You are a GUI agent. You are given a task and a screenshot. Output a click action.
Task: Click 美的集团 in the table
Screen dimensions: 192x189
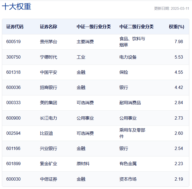tap(49, 103)
